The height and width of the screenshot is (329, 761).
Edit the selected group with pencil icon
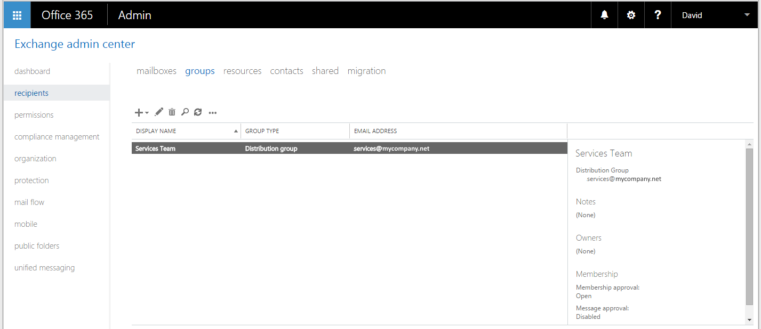pyautogui.click(x=159, y=112)
